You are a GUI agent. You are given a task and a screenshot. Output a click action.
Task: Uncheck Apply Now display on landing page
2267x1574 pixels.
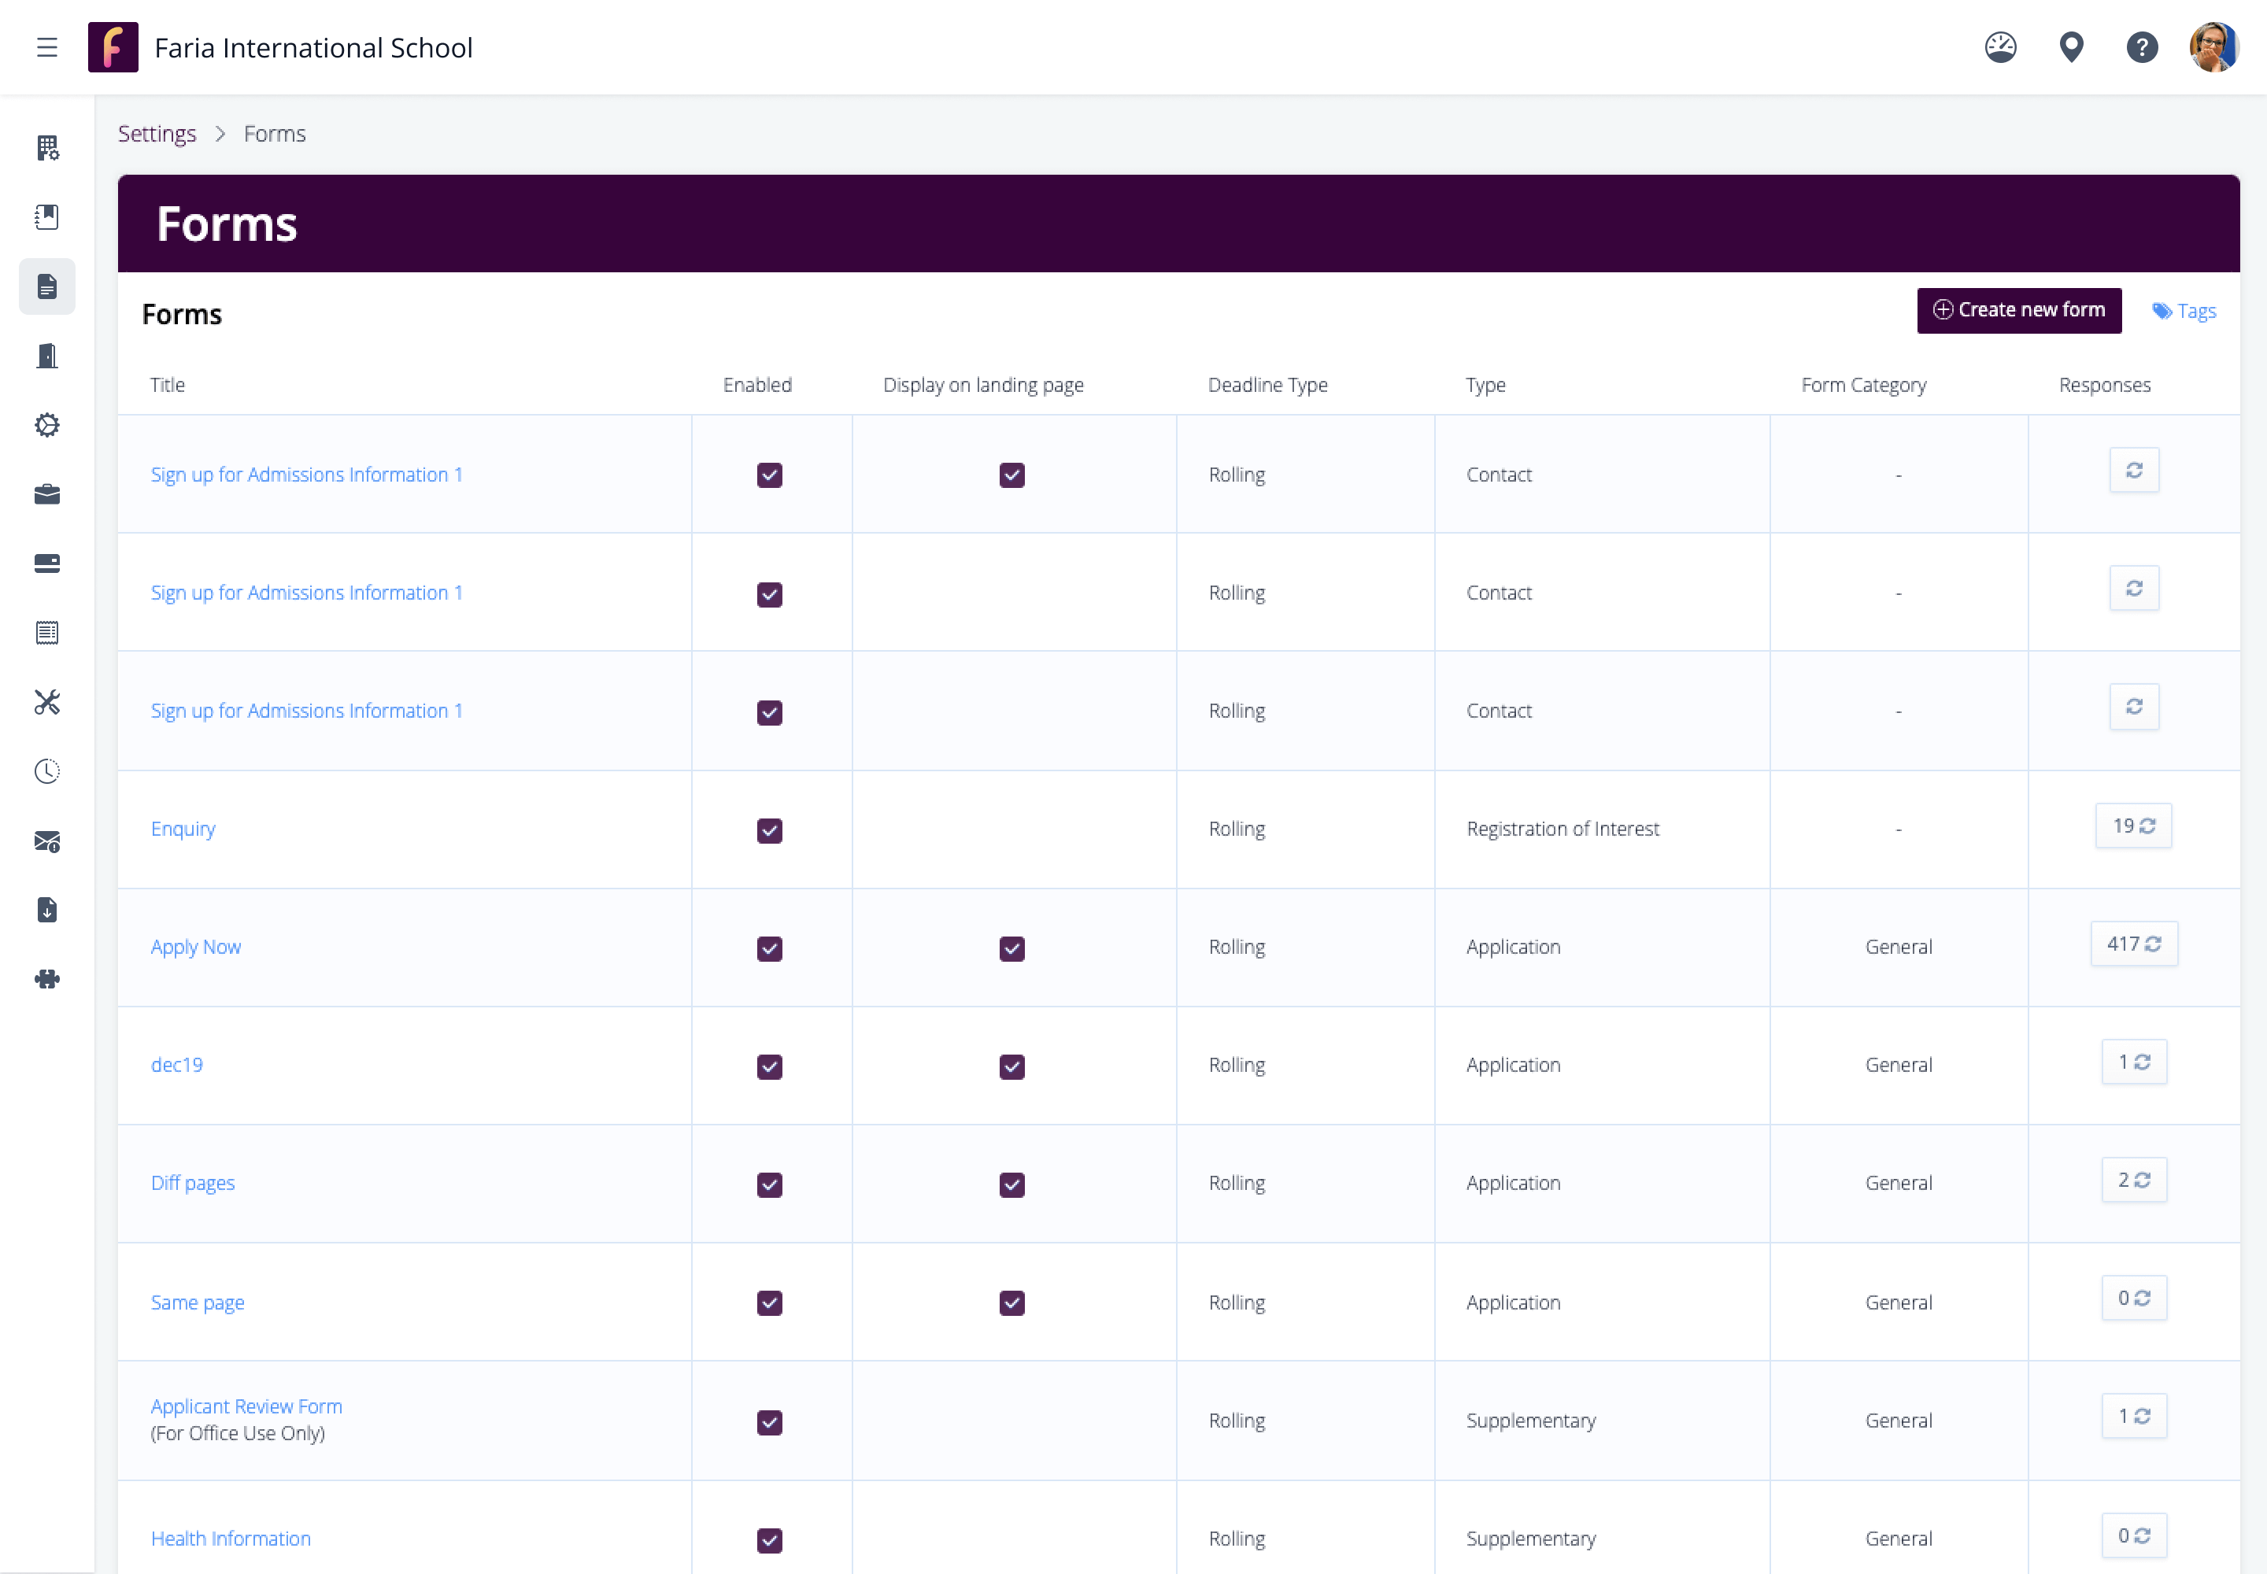tap(1011, 949)
